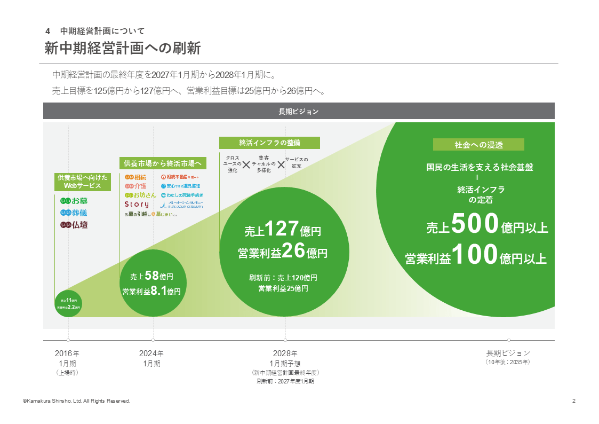Click the 安心できる遺品整理 logo
599x424 pixels.
(x=180, y=186)
